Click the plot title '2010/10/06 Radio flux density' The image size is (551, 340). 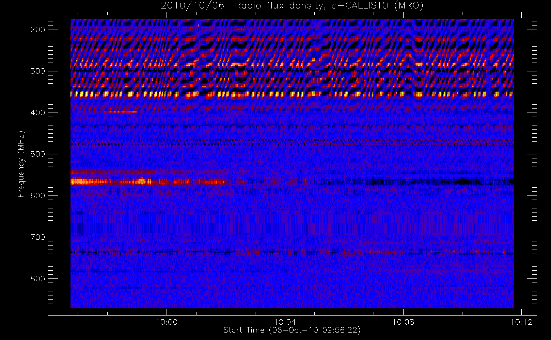click(x=292, y=6)
